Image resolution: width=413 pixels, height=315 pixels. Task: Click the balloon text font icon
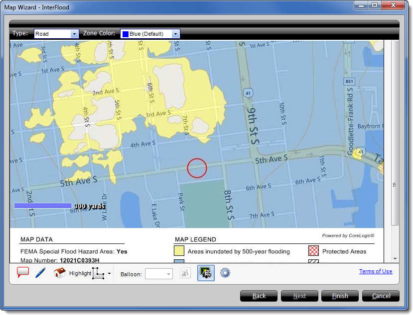[x=185, y=273]
